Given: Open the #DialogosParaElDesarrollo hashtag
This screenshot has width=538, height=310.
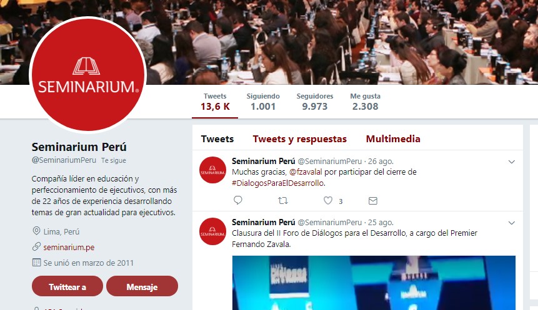Looking at the screenshot, I should pos(278,183).
